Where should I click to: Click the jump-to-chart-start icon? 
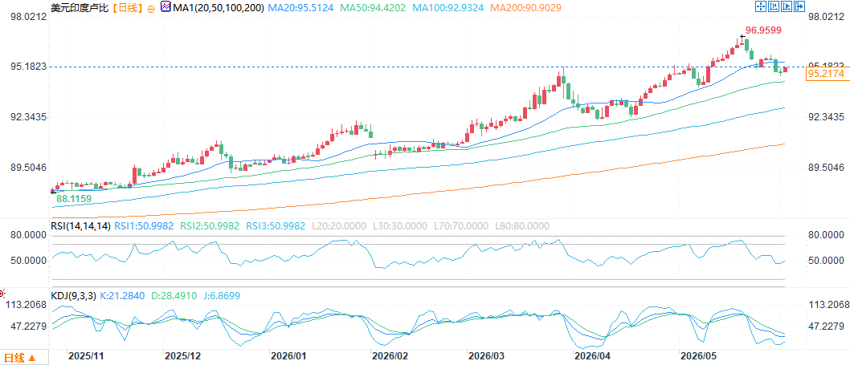[x=774, y=6]
